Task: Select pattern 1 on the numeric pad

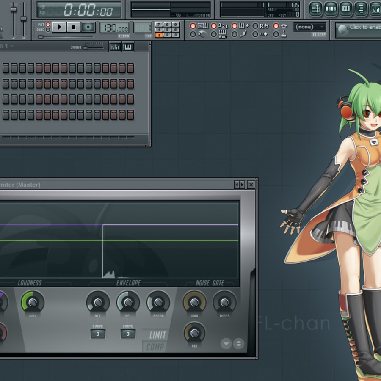Action: coord(159,35)
